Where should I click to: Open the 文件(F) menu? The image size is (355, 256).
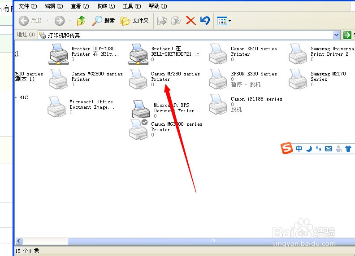pyautogui.click(x=28, y=6)
